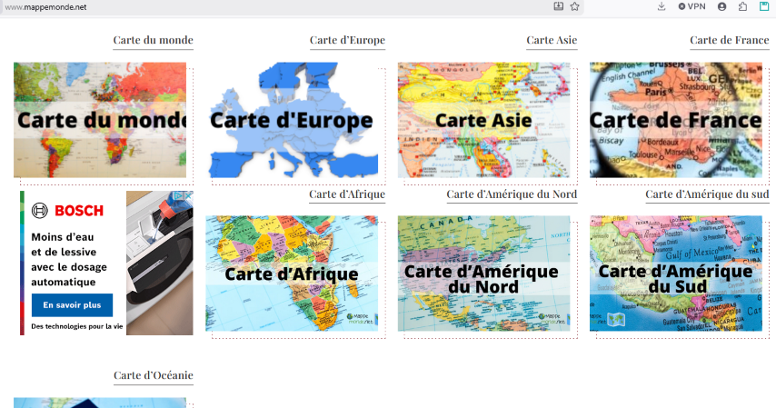Click the Carte d'Amérique du Nord map thumbnail
This screenshot has width=776, height=408.
tap(484, 274)
